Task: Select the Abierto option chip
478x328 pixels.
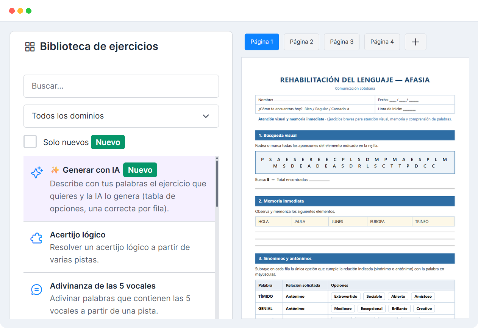Action: point(398,296)
